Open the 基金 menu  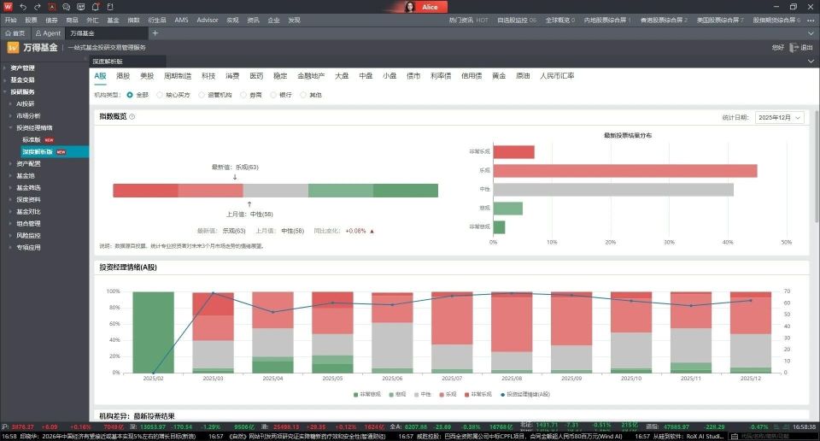113,20
